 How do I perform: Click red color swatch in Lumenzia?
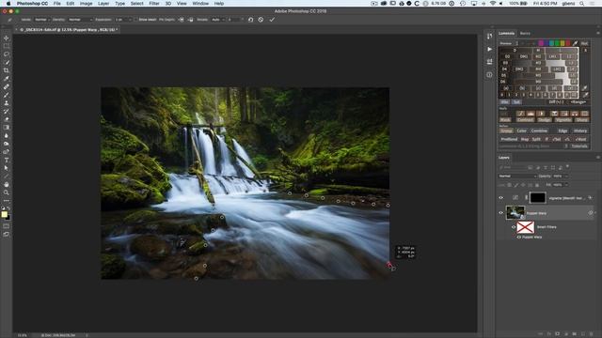coord(568,43)
